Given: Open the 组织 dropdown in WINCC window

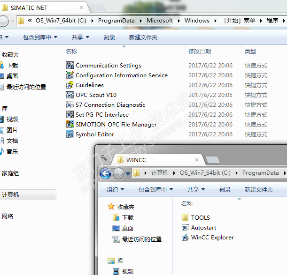Looking at the screenshot, I should click(x=115, y=189).
